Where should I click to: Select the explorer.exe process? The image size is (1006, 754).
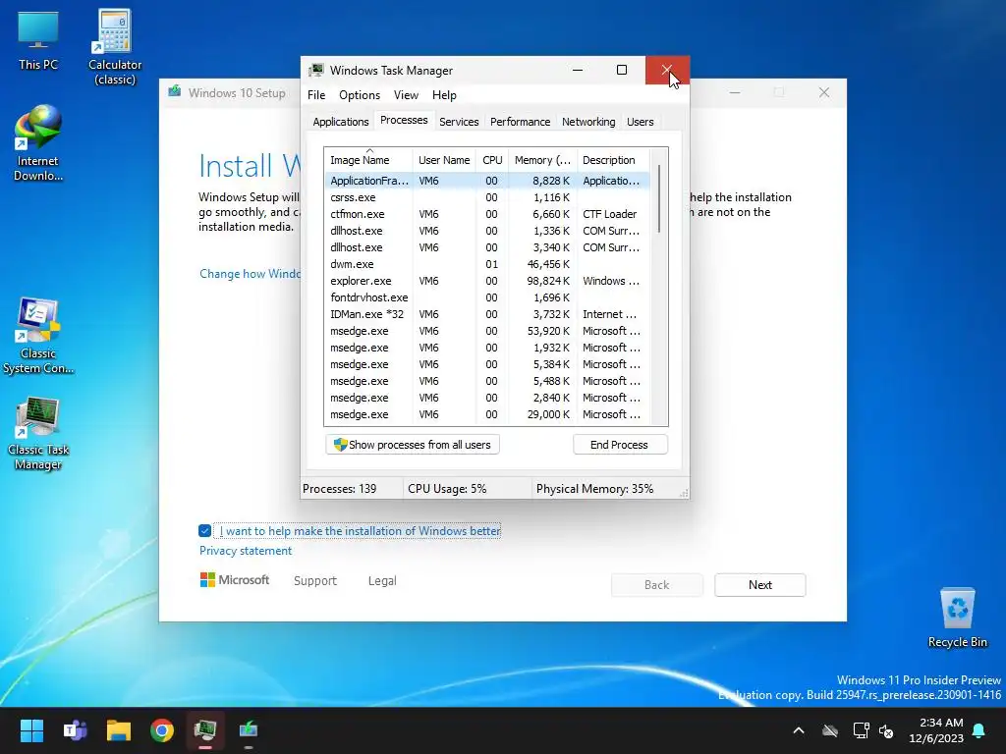pos(487,281)
